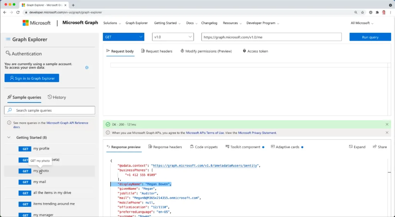The image size is (395, 217).
Task: Click the hamburger menu icon beside Graph Explorer
Action: 8,39
